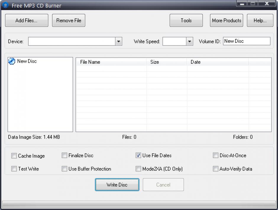Click the Data Image Size: 1.44 MB text
Screen dimensions: 278x210
coord(34,137)
